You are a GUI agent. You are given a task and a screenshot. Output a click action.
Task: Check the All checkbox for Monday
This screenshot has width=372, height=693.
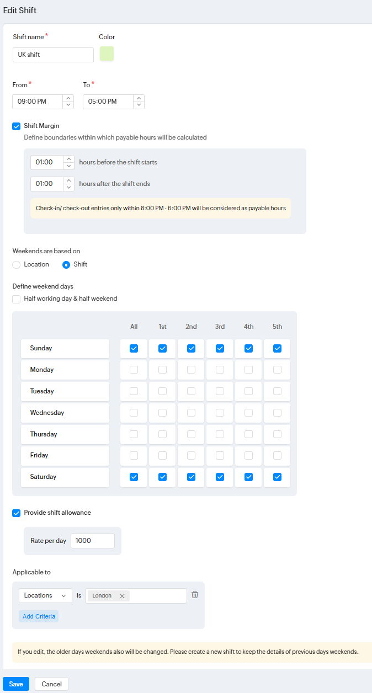(x=134, y=369)
